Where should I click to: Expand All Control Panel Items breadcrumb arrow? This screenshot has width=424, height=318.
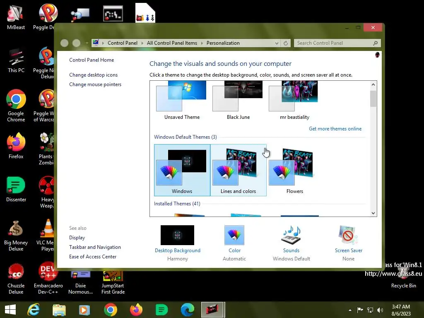(202, 43)
